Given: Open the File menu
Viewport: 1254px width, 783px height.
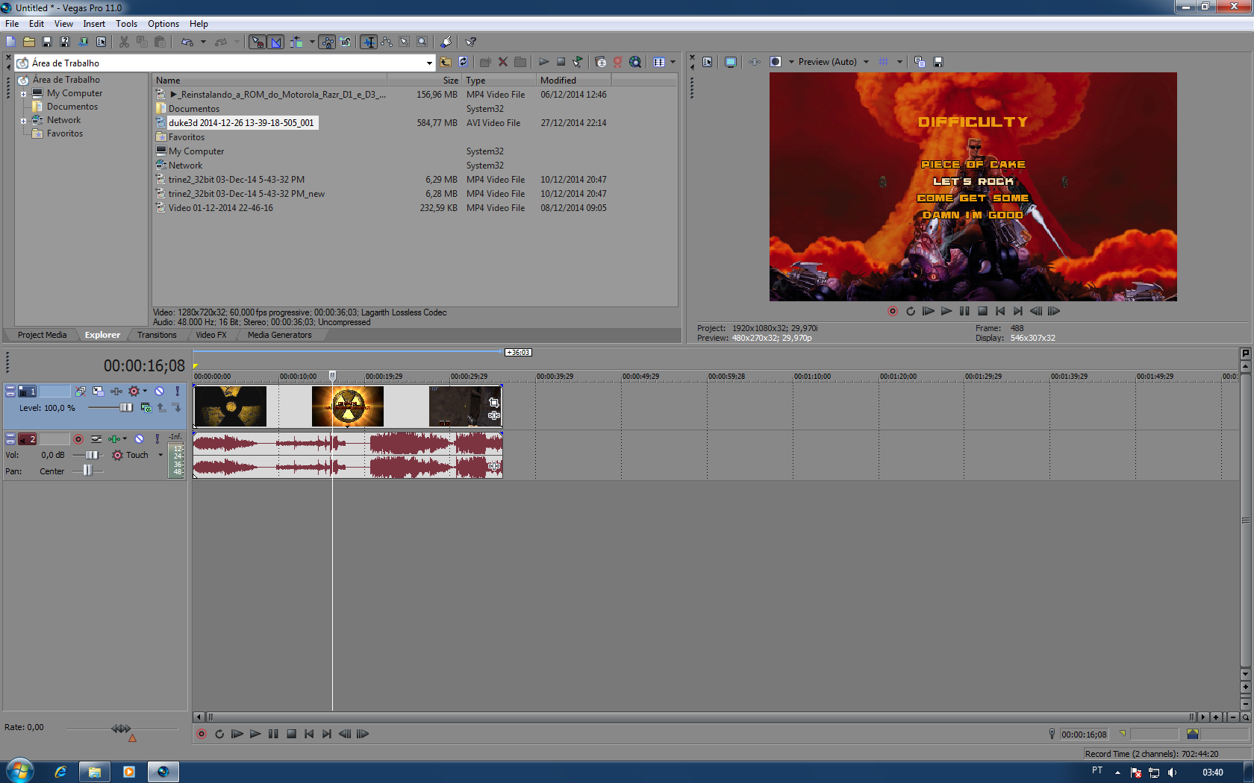Looking at the screenshot, I should point(12,24).
